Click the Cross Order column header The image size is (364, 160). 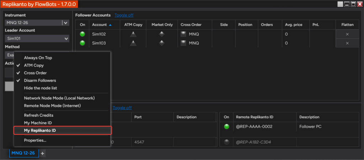(195, 25)
